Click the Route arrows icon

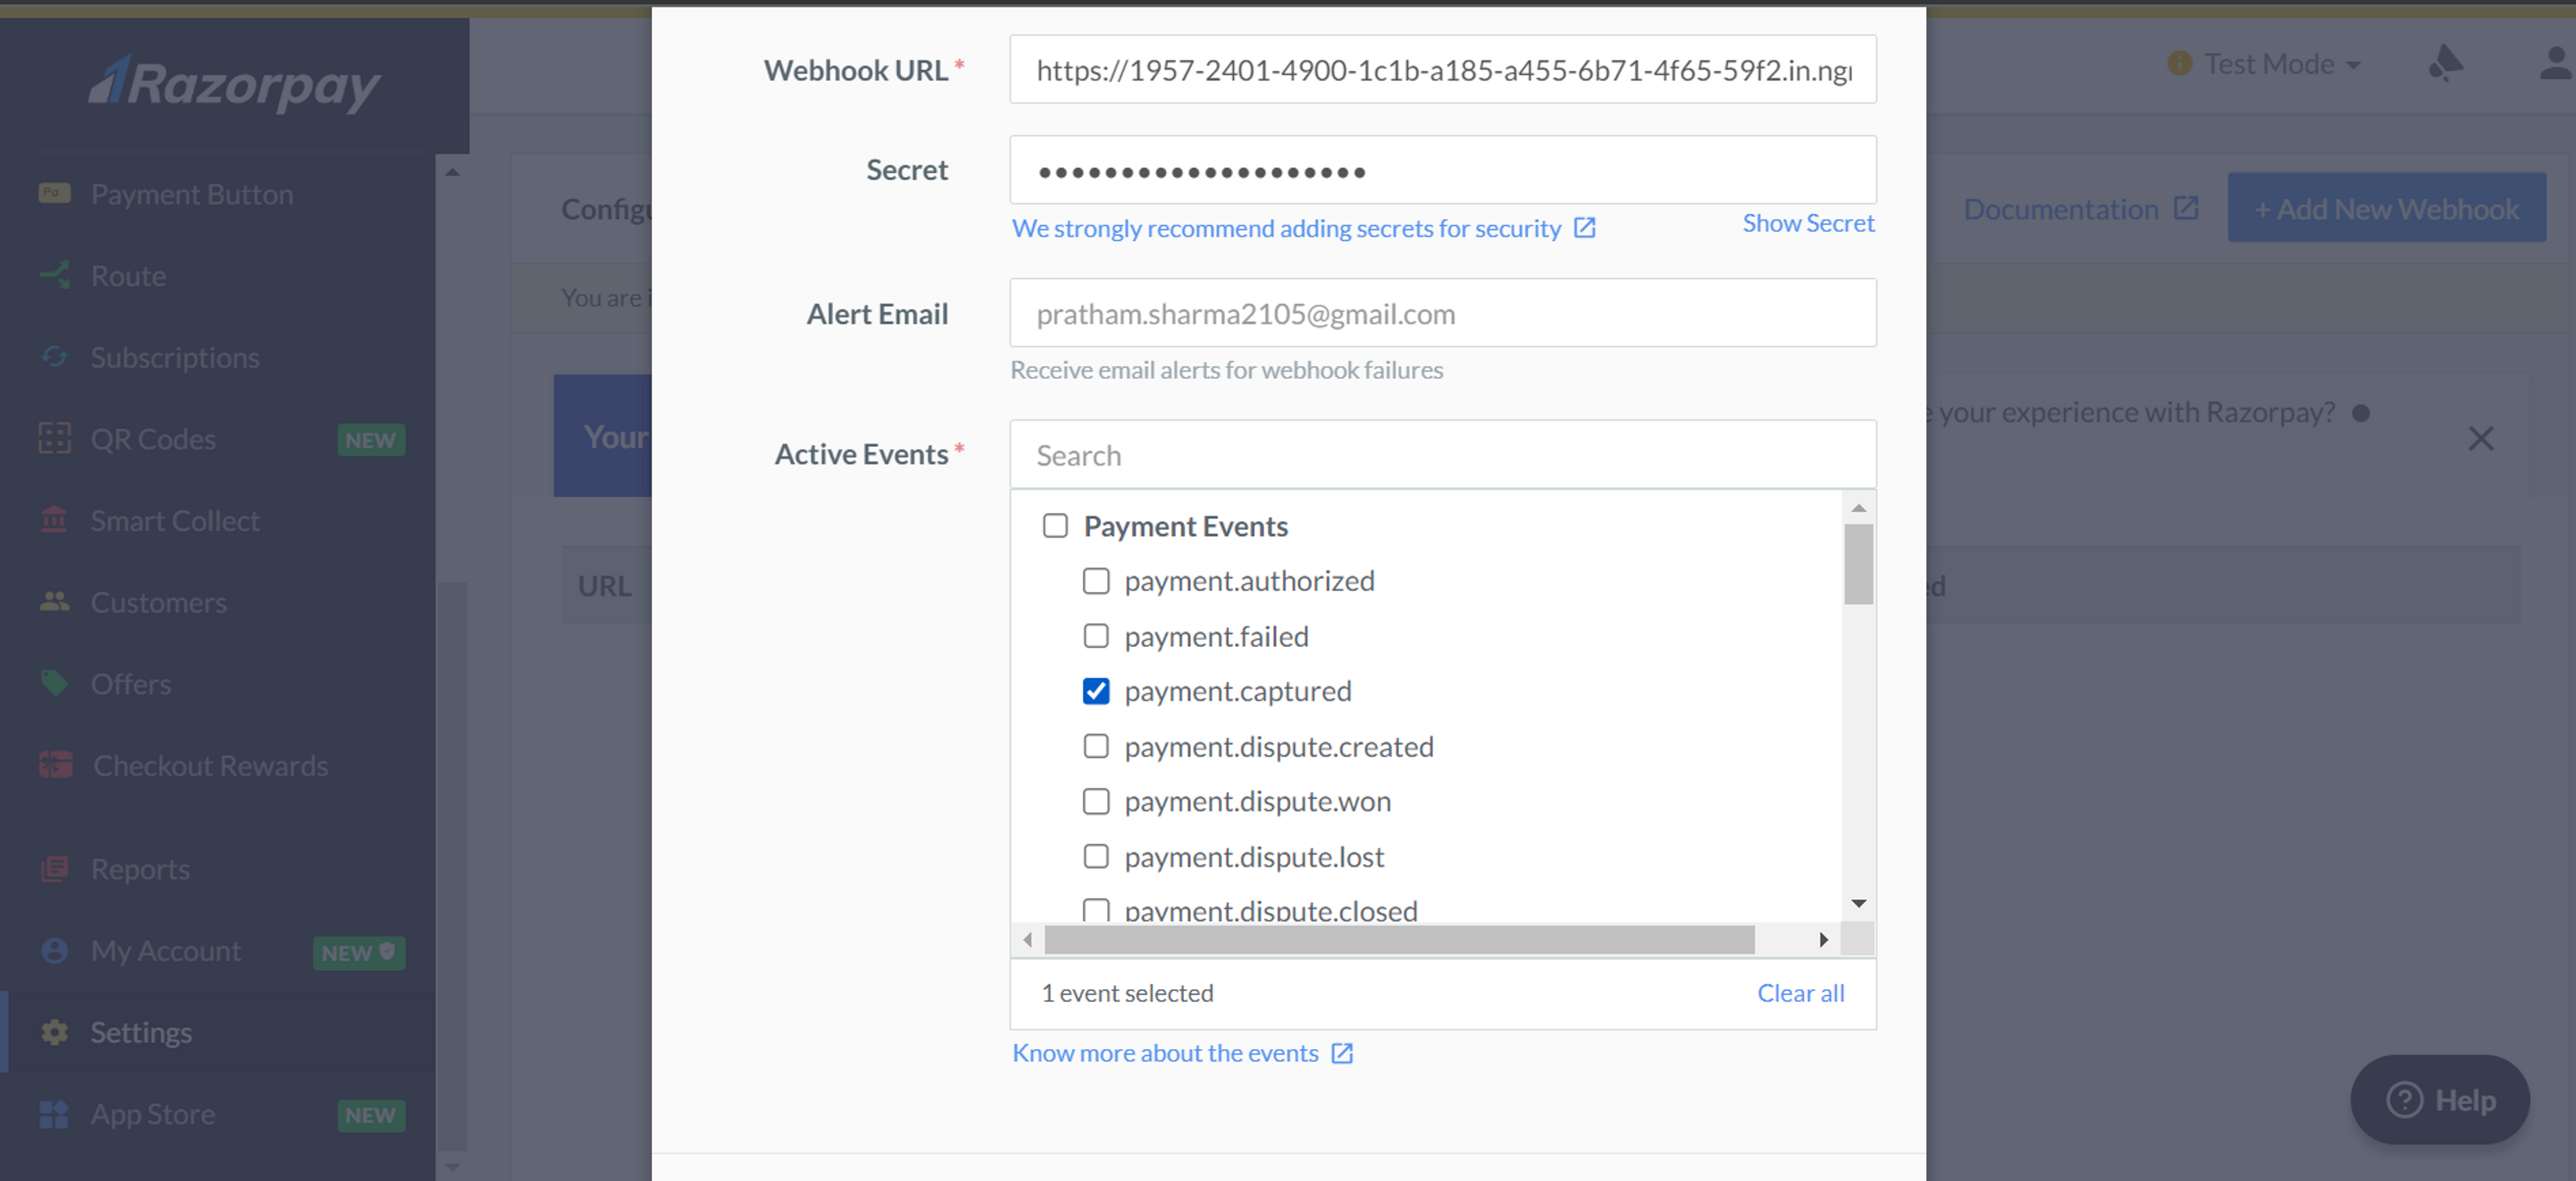pyautogui.click(x=54, y=275)
